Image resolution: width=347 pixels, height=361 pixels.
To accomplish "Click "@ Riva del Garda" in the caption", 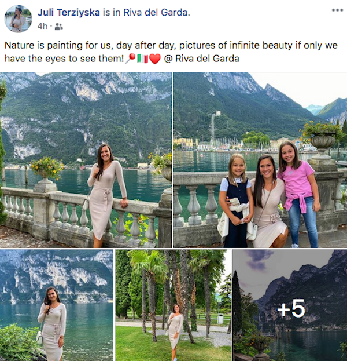I will click(201, 59).
